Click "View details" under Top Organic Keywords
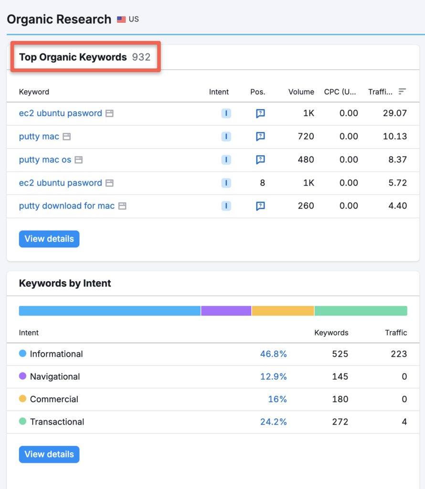This screenshot has height=489, width=425. pyautogui.click(x=49, y=239)
